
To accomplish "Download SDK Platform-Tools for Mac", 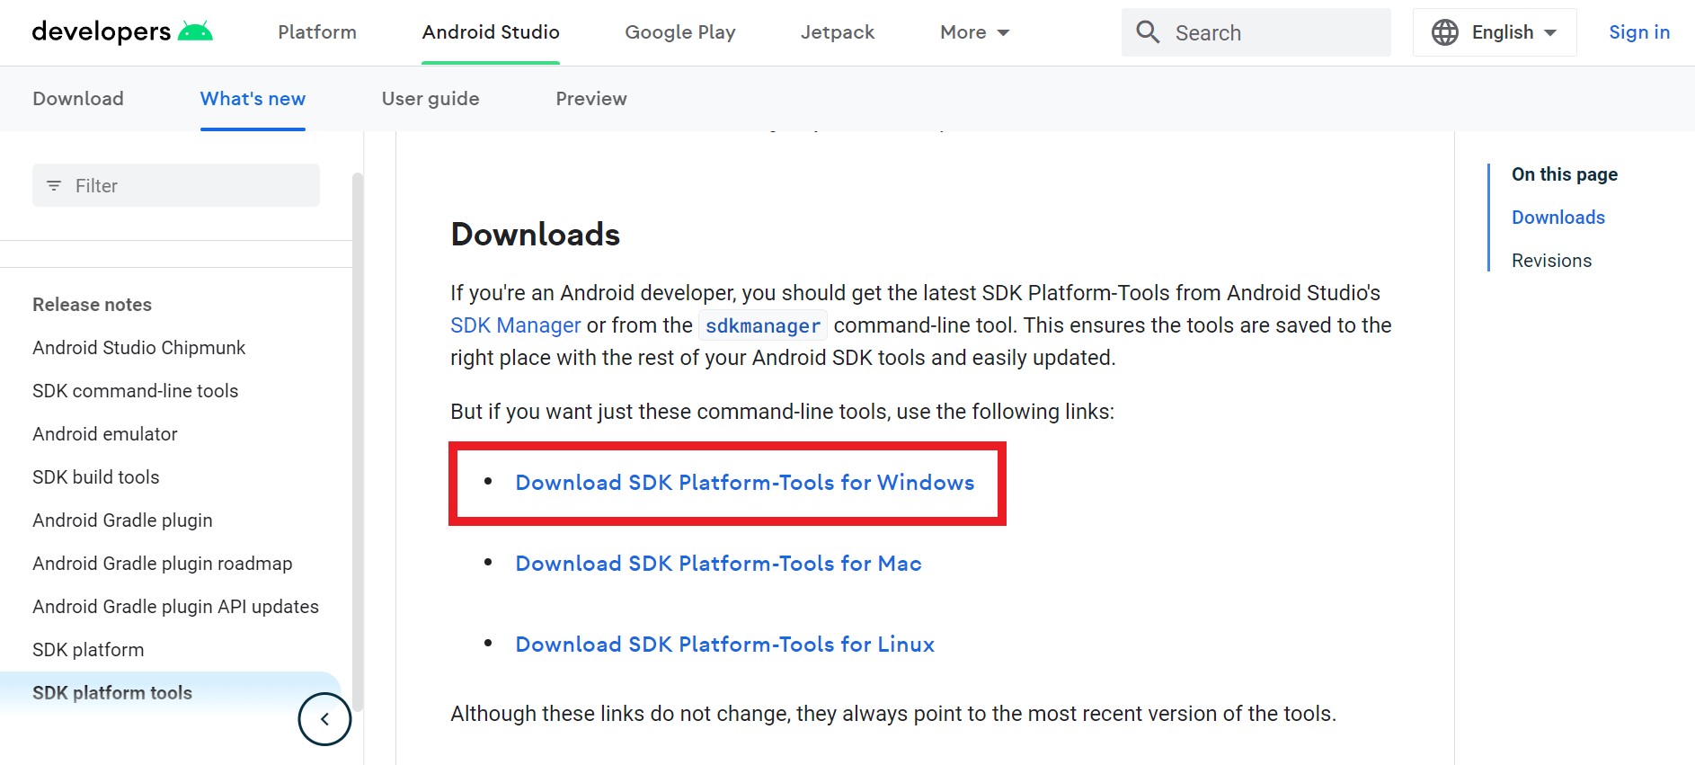I will tap(719, 564).
